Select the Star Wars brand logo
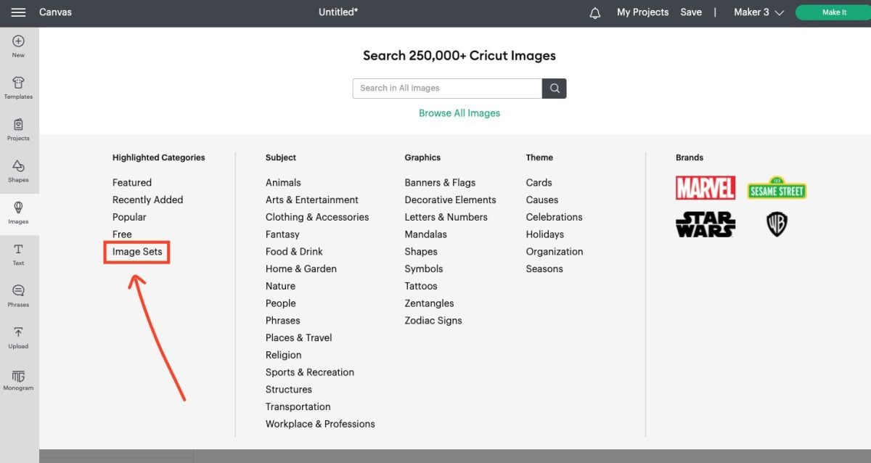 [706, 225]
